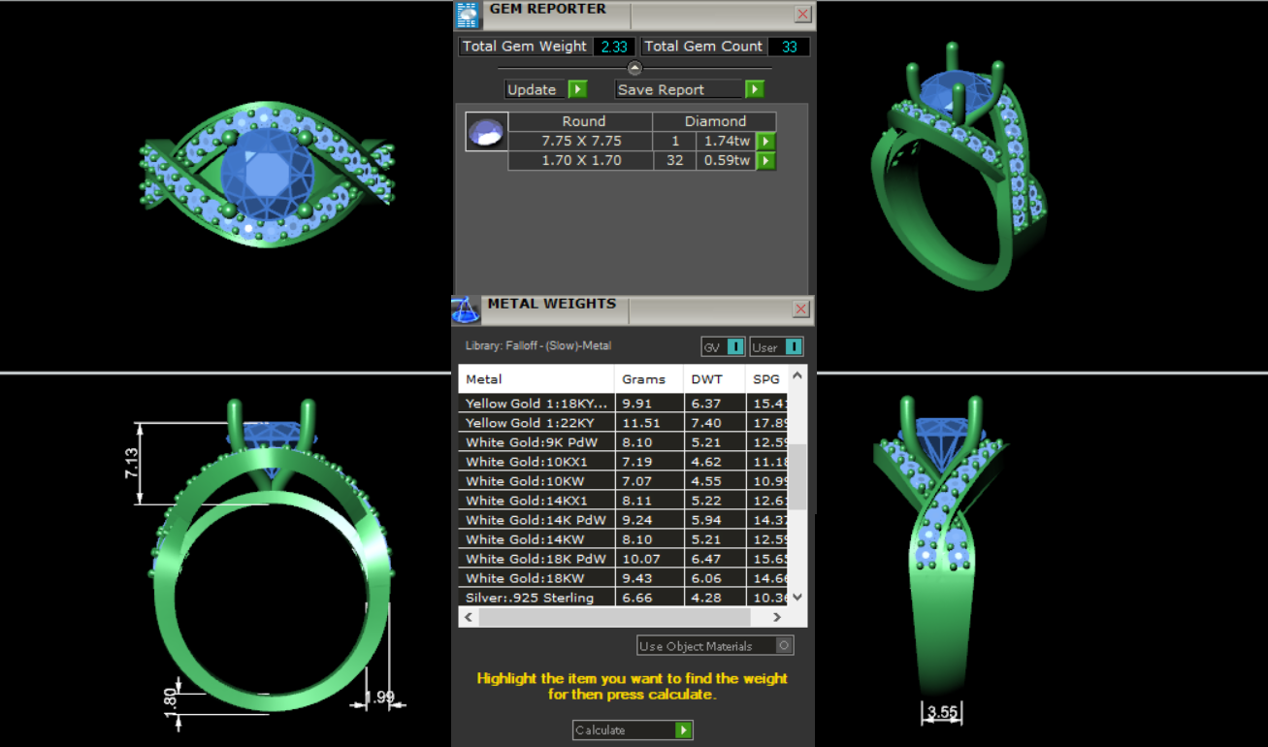Click green arrow on 1.70 X 1.70 row
Viewport: 1268px width, 747px height.
tap(765, 161)
